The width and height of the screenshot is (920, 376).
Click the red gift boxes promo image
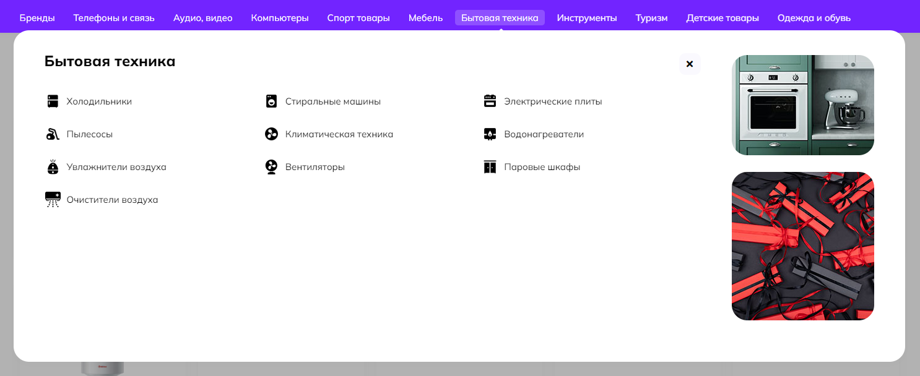tap(803, 246)
